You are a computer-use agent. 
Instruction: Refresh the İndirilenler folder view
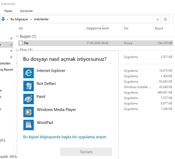coord(165,19)
